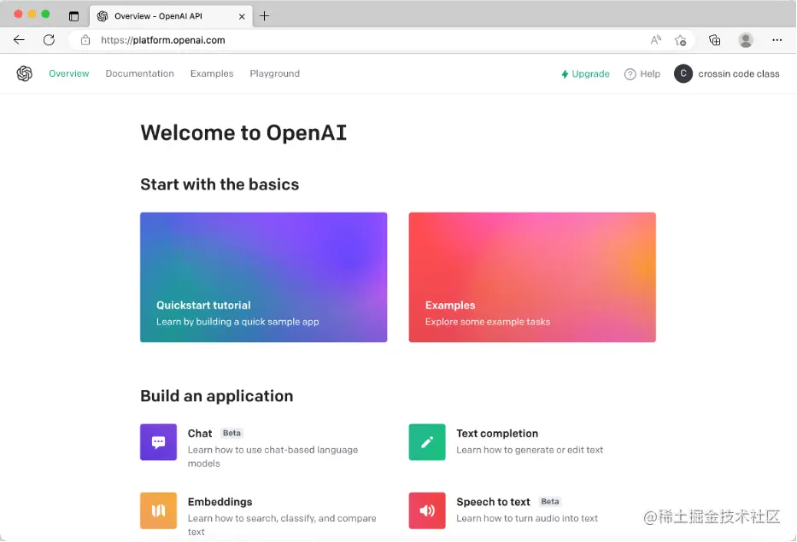Open the tab actions menu icon

tap(73, 16)
